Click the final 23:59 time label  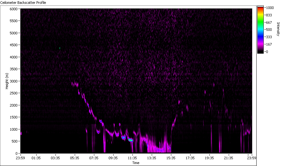click(251, 158)
